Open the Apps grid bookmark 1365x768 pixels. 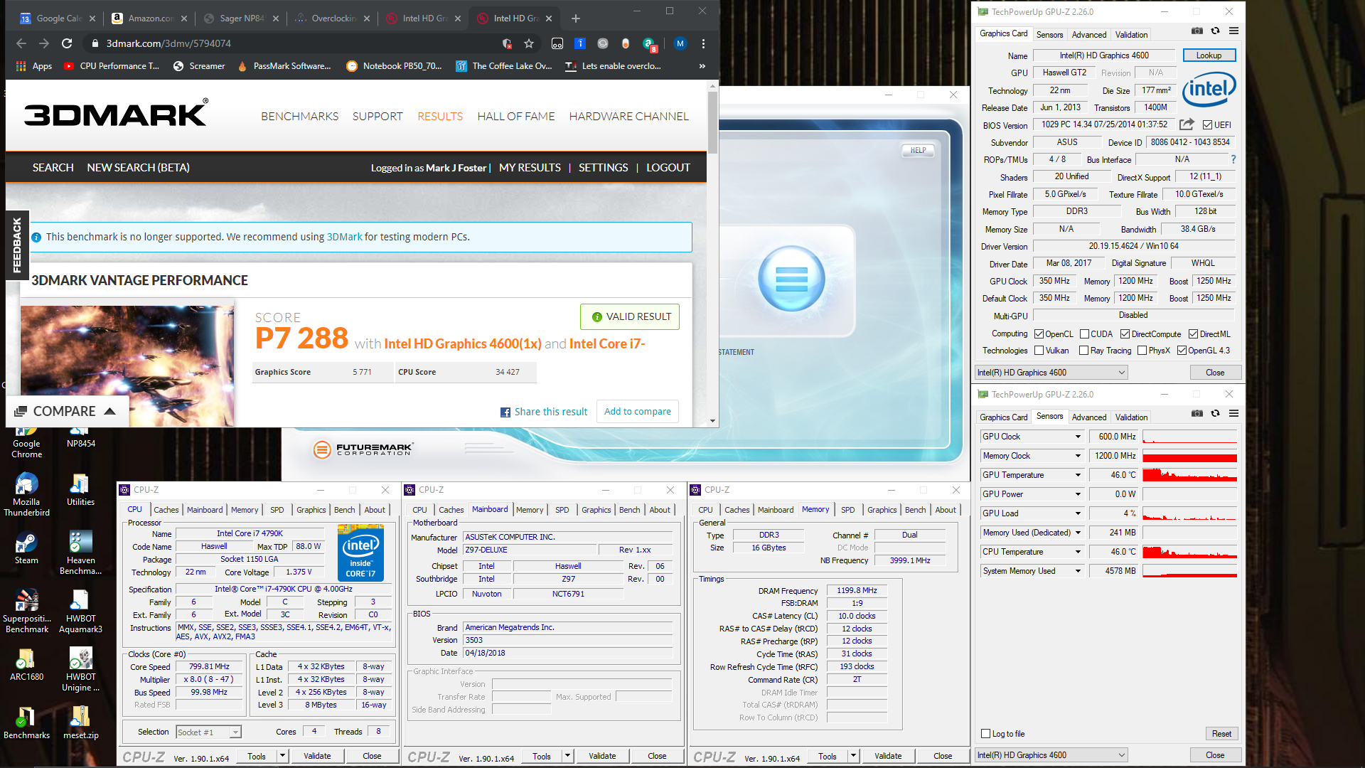click(x=34, y=66)
